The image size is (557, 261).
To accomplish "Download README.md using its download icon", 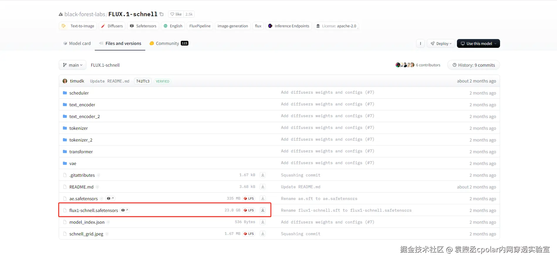I will point(263,187).
